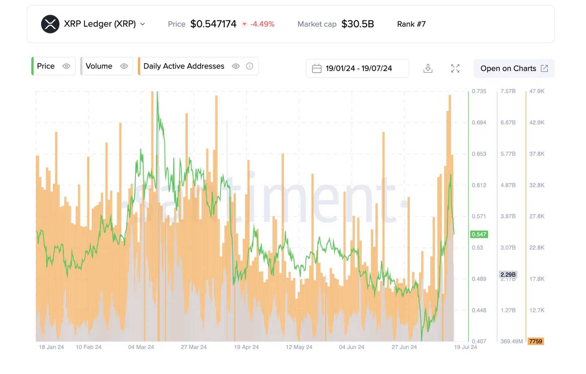Click the XRP Ledger logo icon

pyautogui.click(x=50, y=24)
